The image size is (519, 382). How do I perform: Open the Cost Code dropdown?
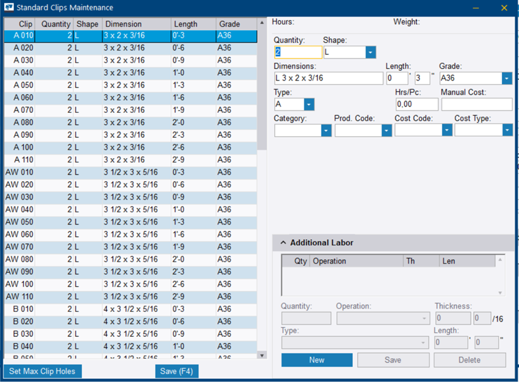pyautogui.click(x=447, y=130)
